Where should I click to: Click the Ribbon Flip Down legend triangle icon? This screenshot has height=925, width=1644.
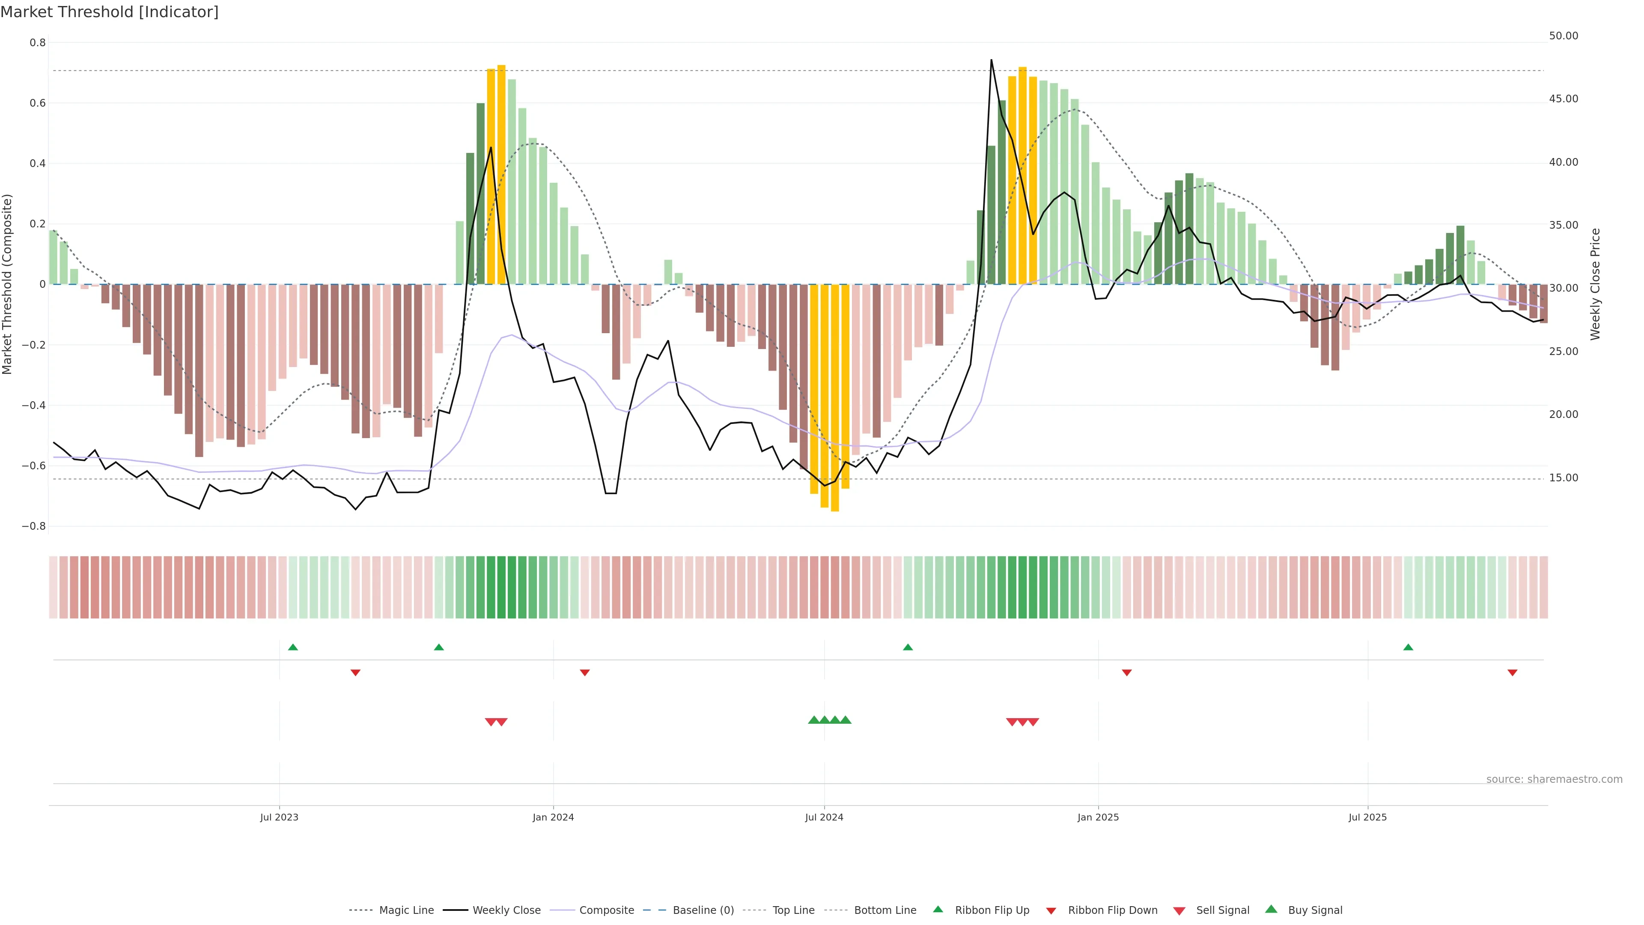pyautogui.click(x=1051, y=911)
